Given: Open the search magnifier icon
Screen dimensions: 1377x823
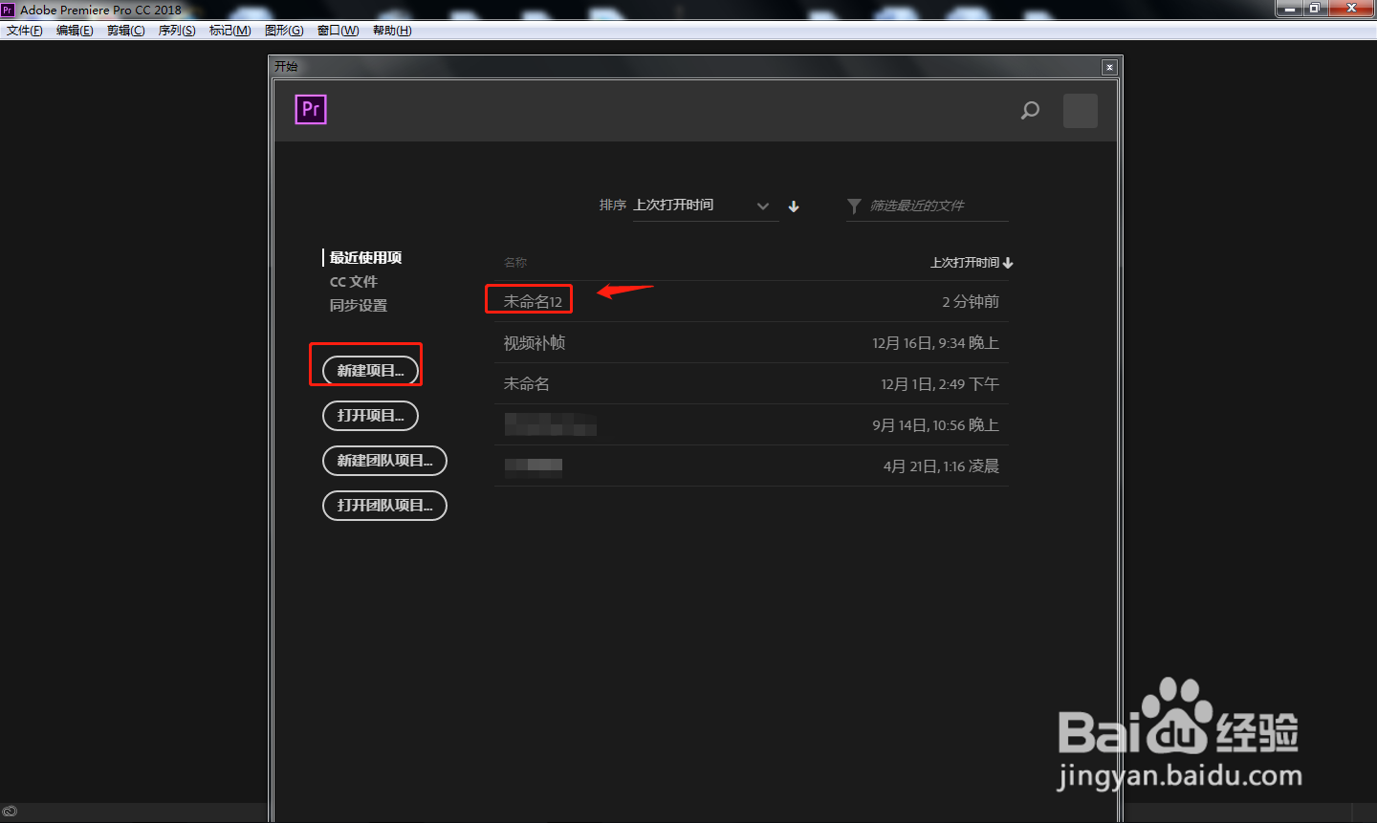Looking at the screenshot, I should point(1030,111).
